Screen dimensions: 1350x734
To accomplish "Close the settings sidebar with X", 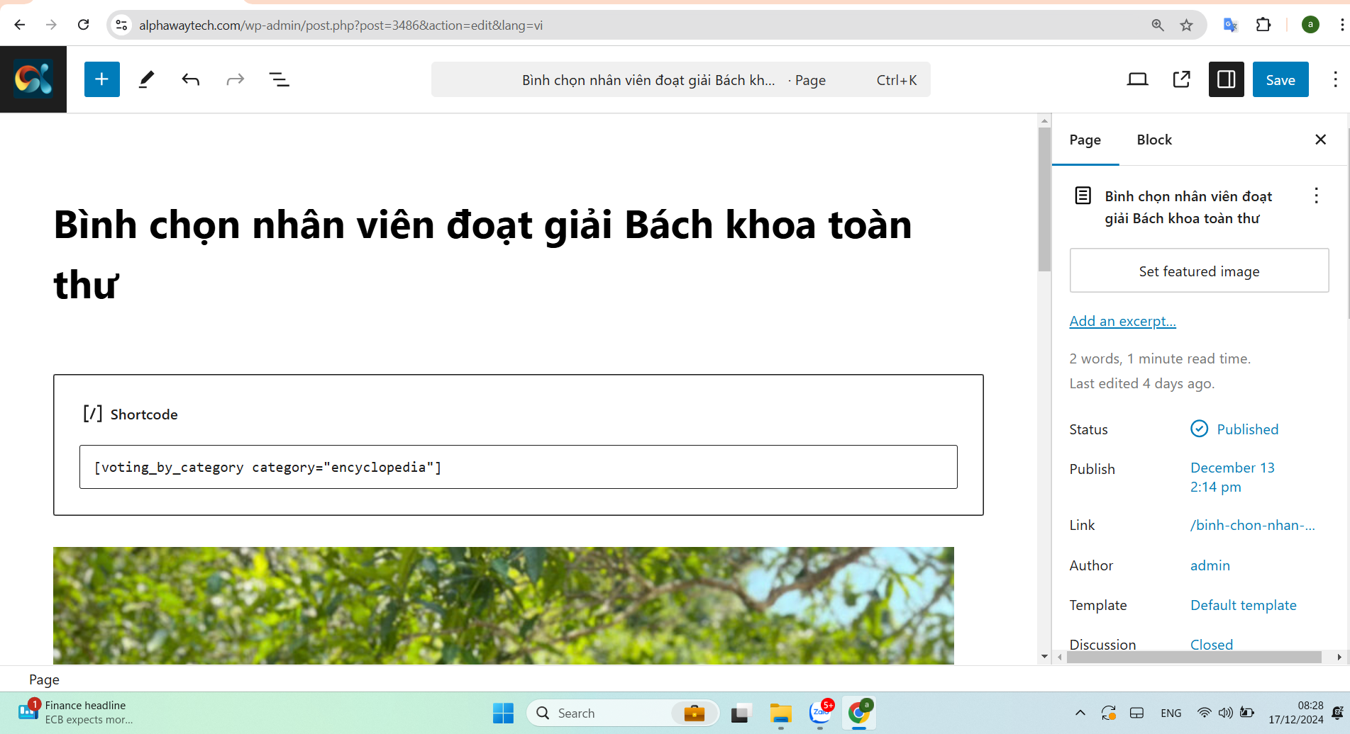I will click(x=1320, y=140).
